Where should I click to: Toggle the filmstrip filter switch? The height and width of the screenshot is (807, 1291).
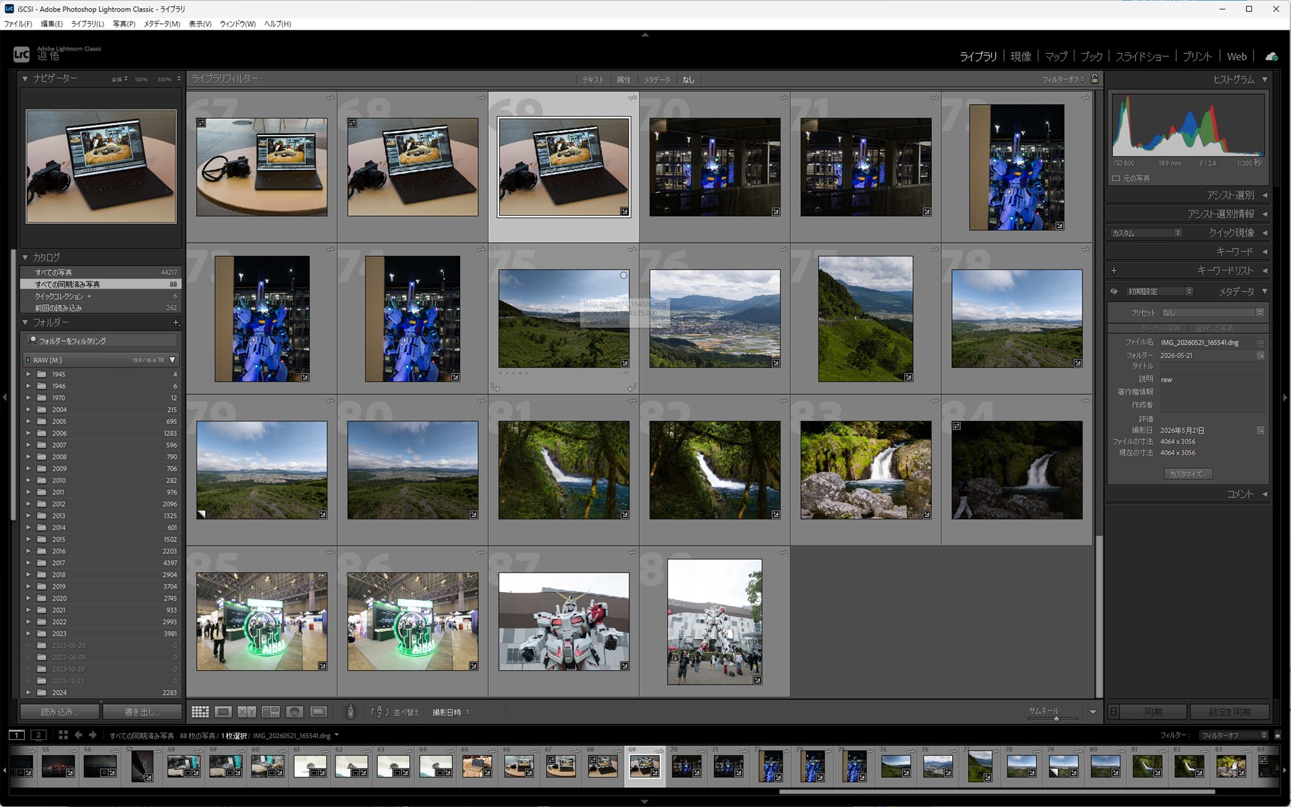(1278, 735)
